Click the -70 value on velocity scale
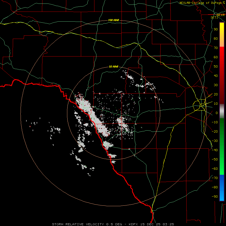Viewport: 226px width, 226px height. tap(215, 178)
